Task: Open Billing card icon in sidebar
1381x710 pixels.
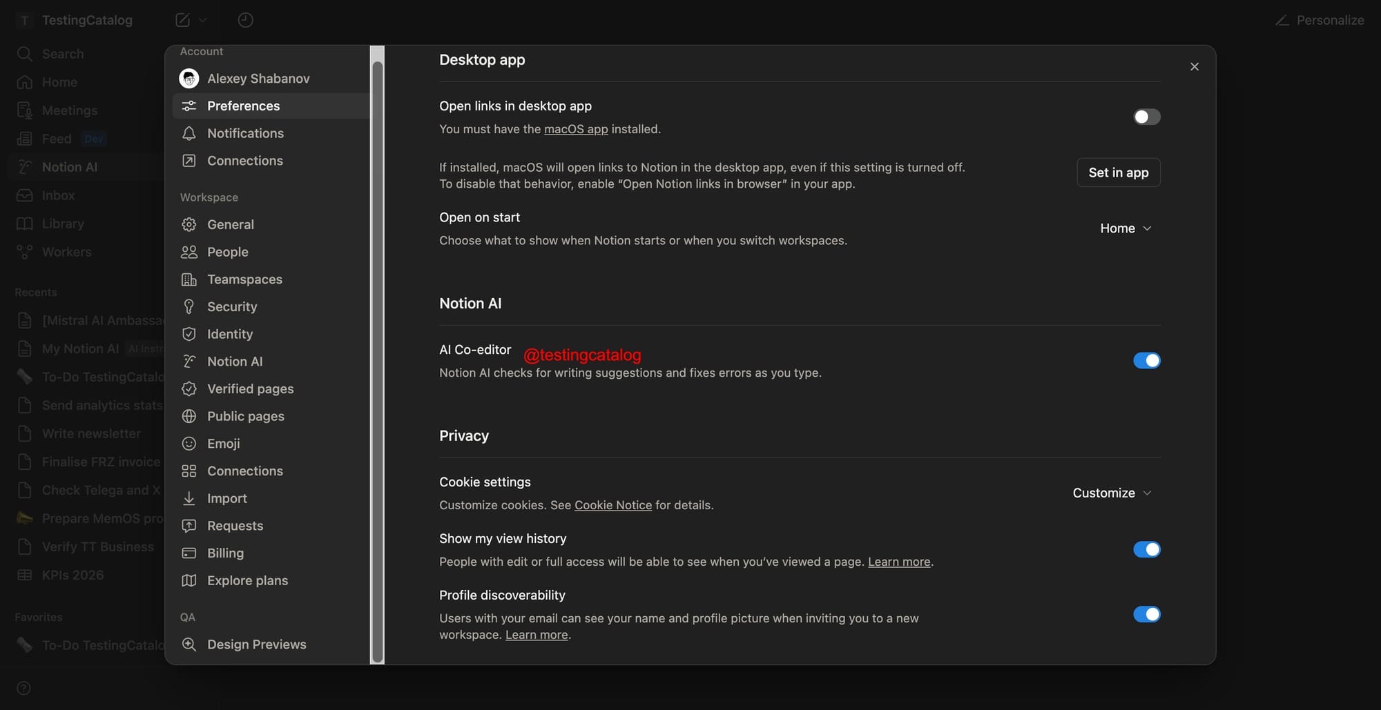Action: pos(189,553)
